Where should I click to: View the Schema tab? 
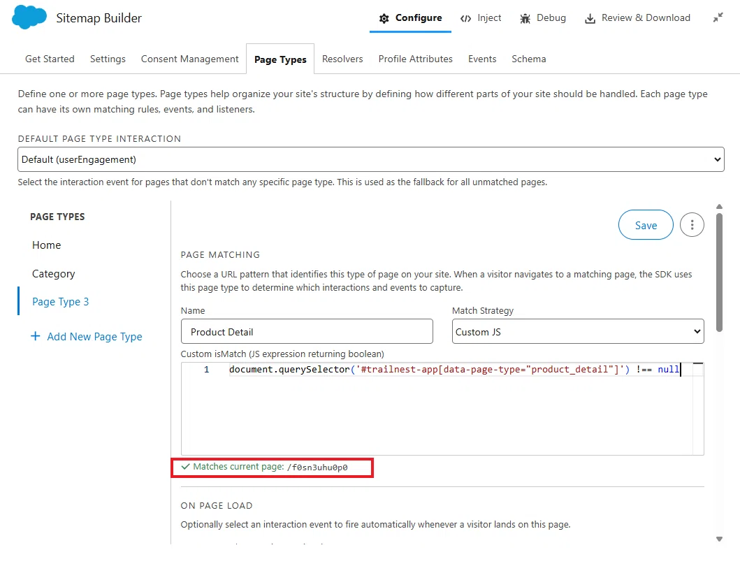click(529, 59)
